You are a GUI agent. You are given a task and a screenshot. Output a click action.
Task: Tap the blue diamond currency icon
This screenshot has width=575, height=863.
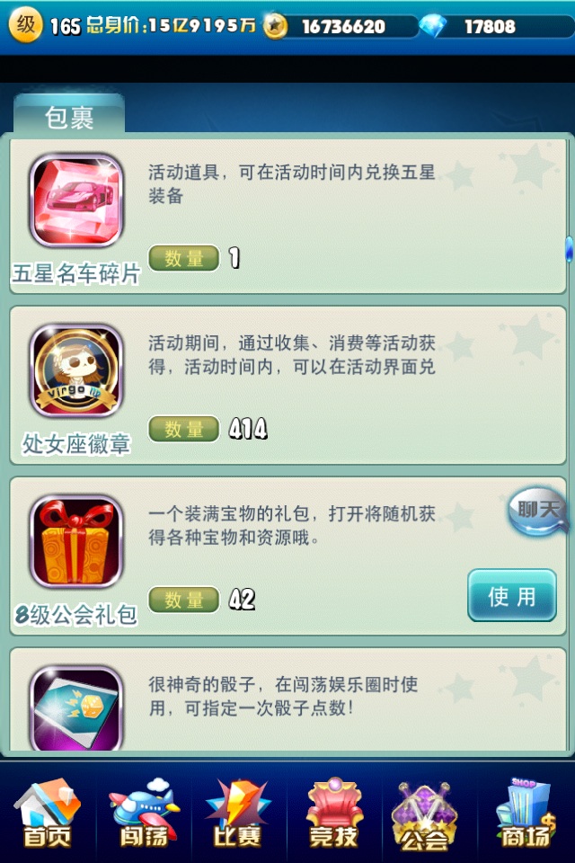[x=432, y=26]
